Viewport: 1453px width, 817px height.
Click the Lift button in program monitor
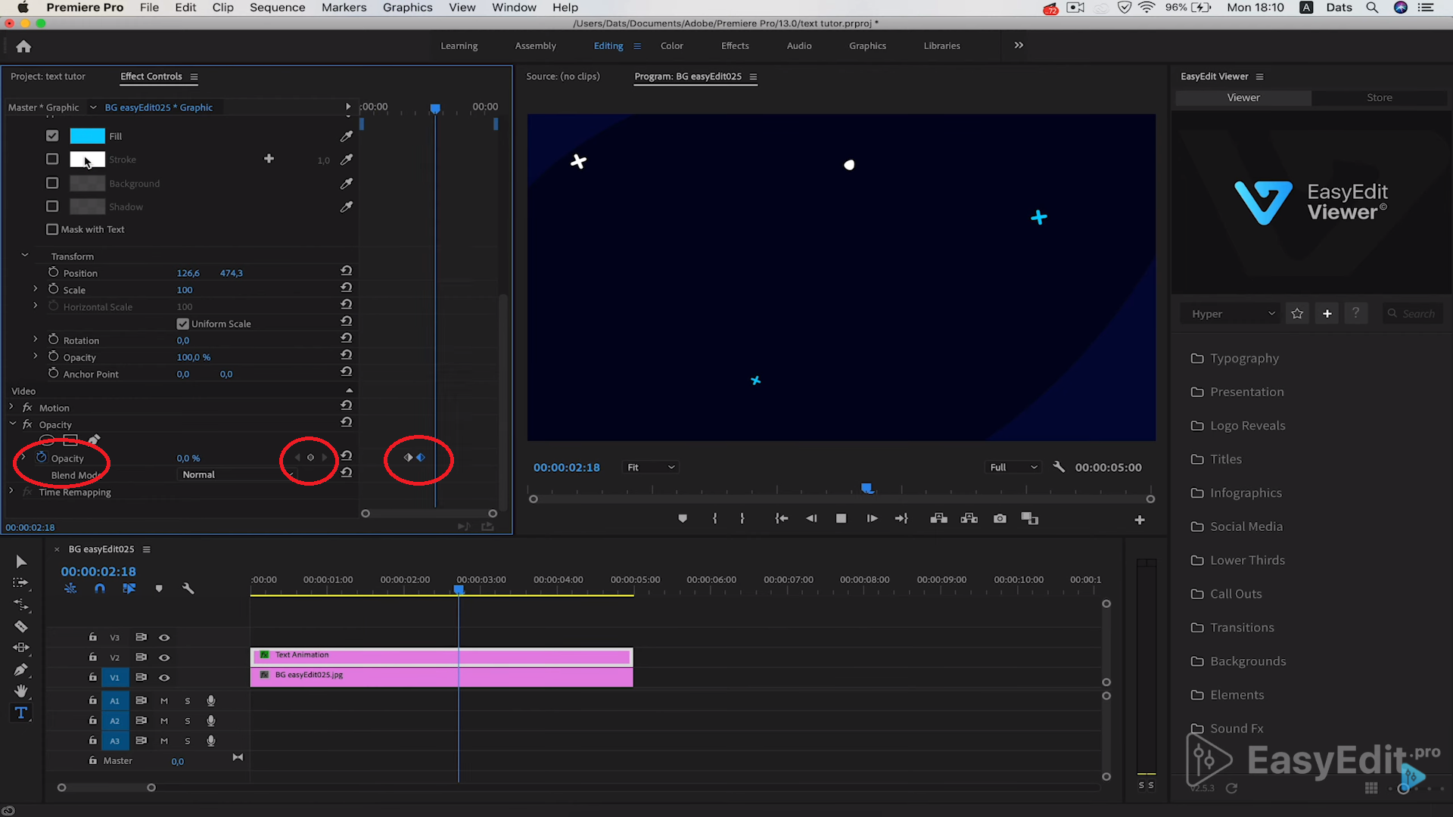pyautogui.click(x=939, y=519)
